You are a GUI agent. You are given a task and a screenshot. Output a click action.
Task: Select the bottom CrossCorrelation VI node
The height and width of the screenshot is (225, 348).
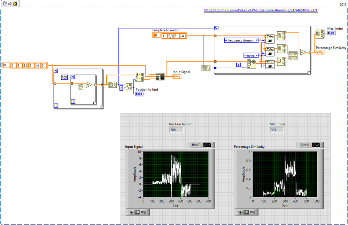pos(270,64)
